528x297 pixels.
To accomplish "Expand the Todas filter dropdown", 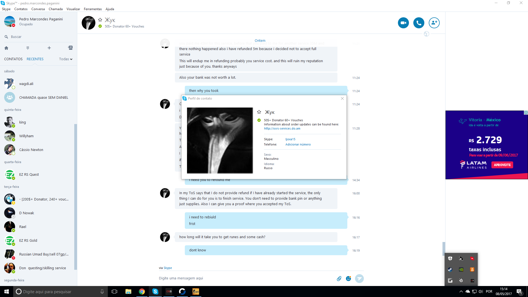I will point(66,59).
